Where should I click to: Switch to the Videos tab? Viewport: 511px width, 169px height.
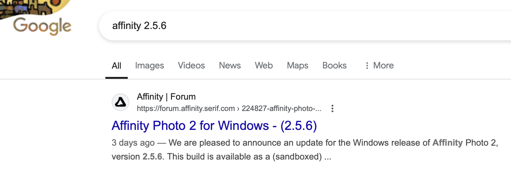pyautogui.click(x=191, y=65)
